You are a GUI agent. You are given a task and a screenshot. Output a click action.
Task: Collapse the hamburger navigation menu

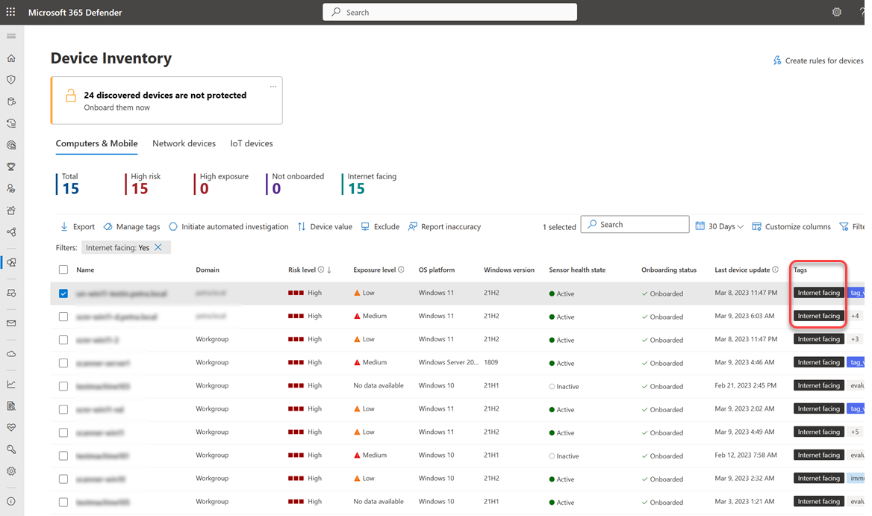coord(11,36)
